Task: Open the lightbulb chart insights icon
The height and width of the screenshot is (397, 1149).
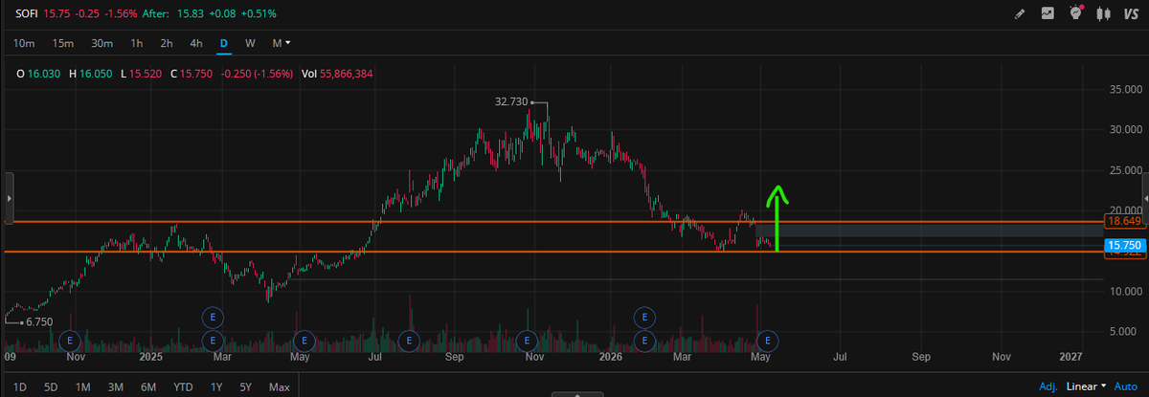Action: click(x=1075, y=13)
